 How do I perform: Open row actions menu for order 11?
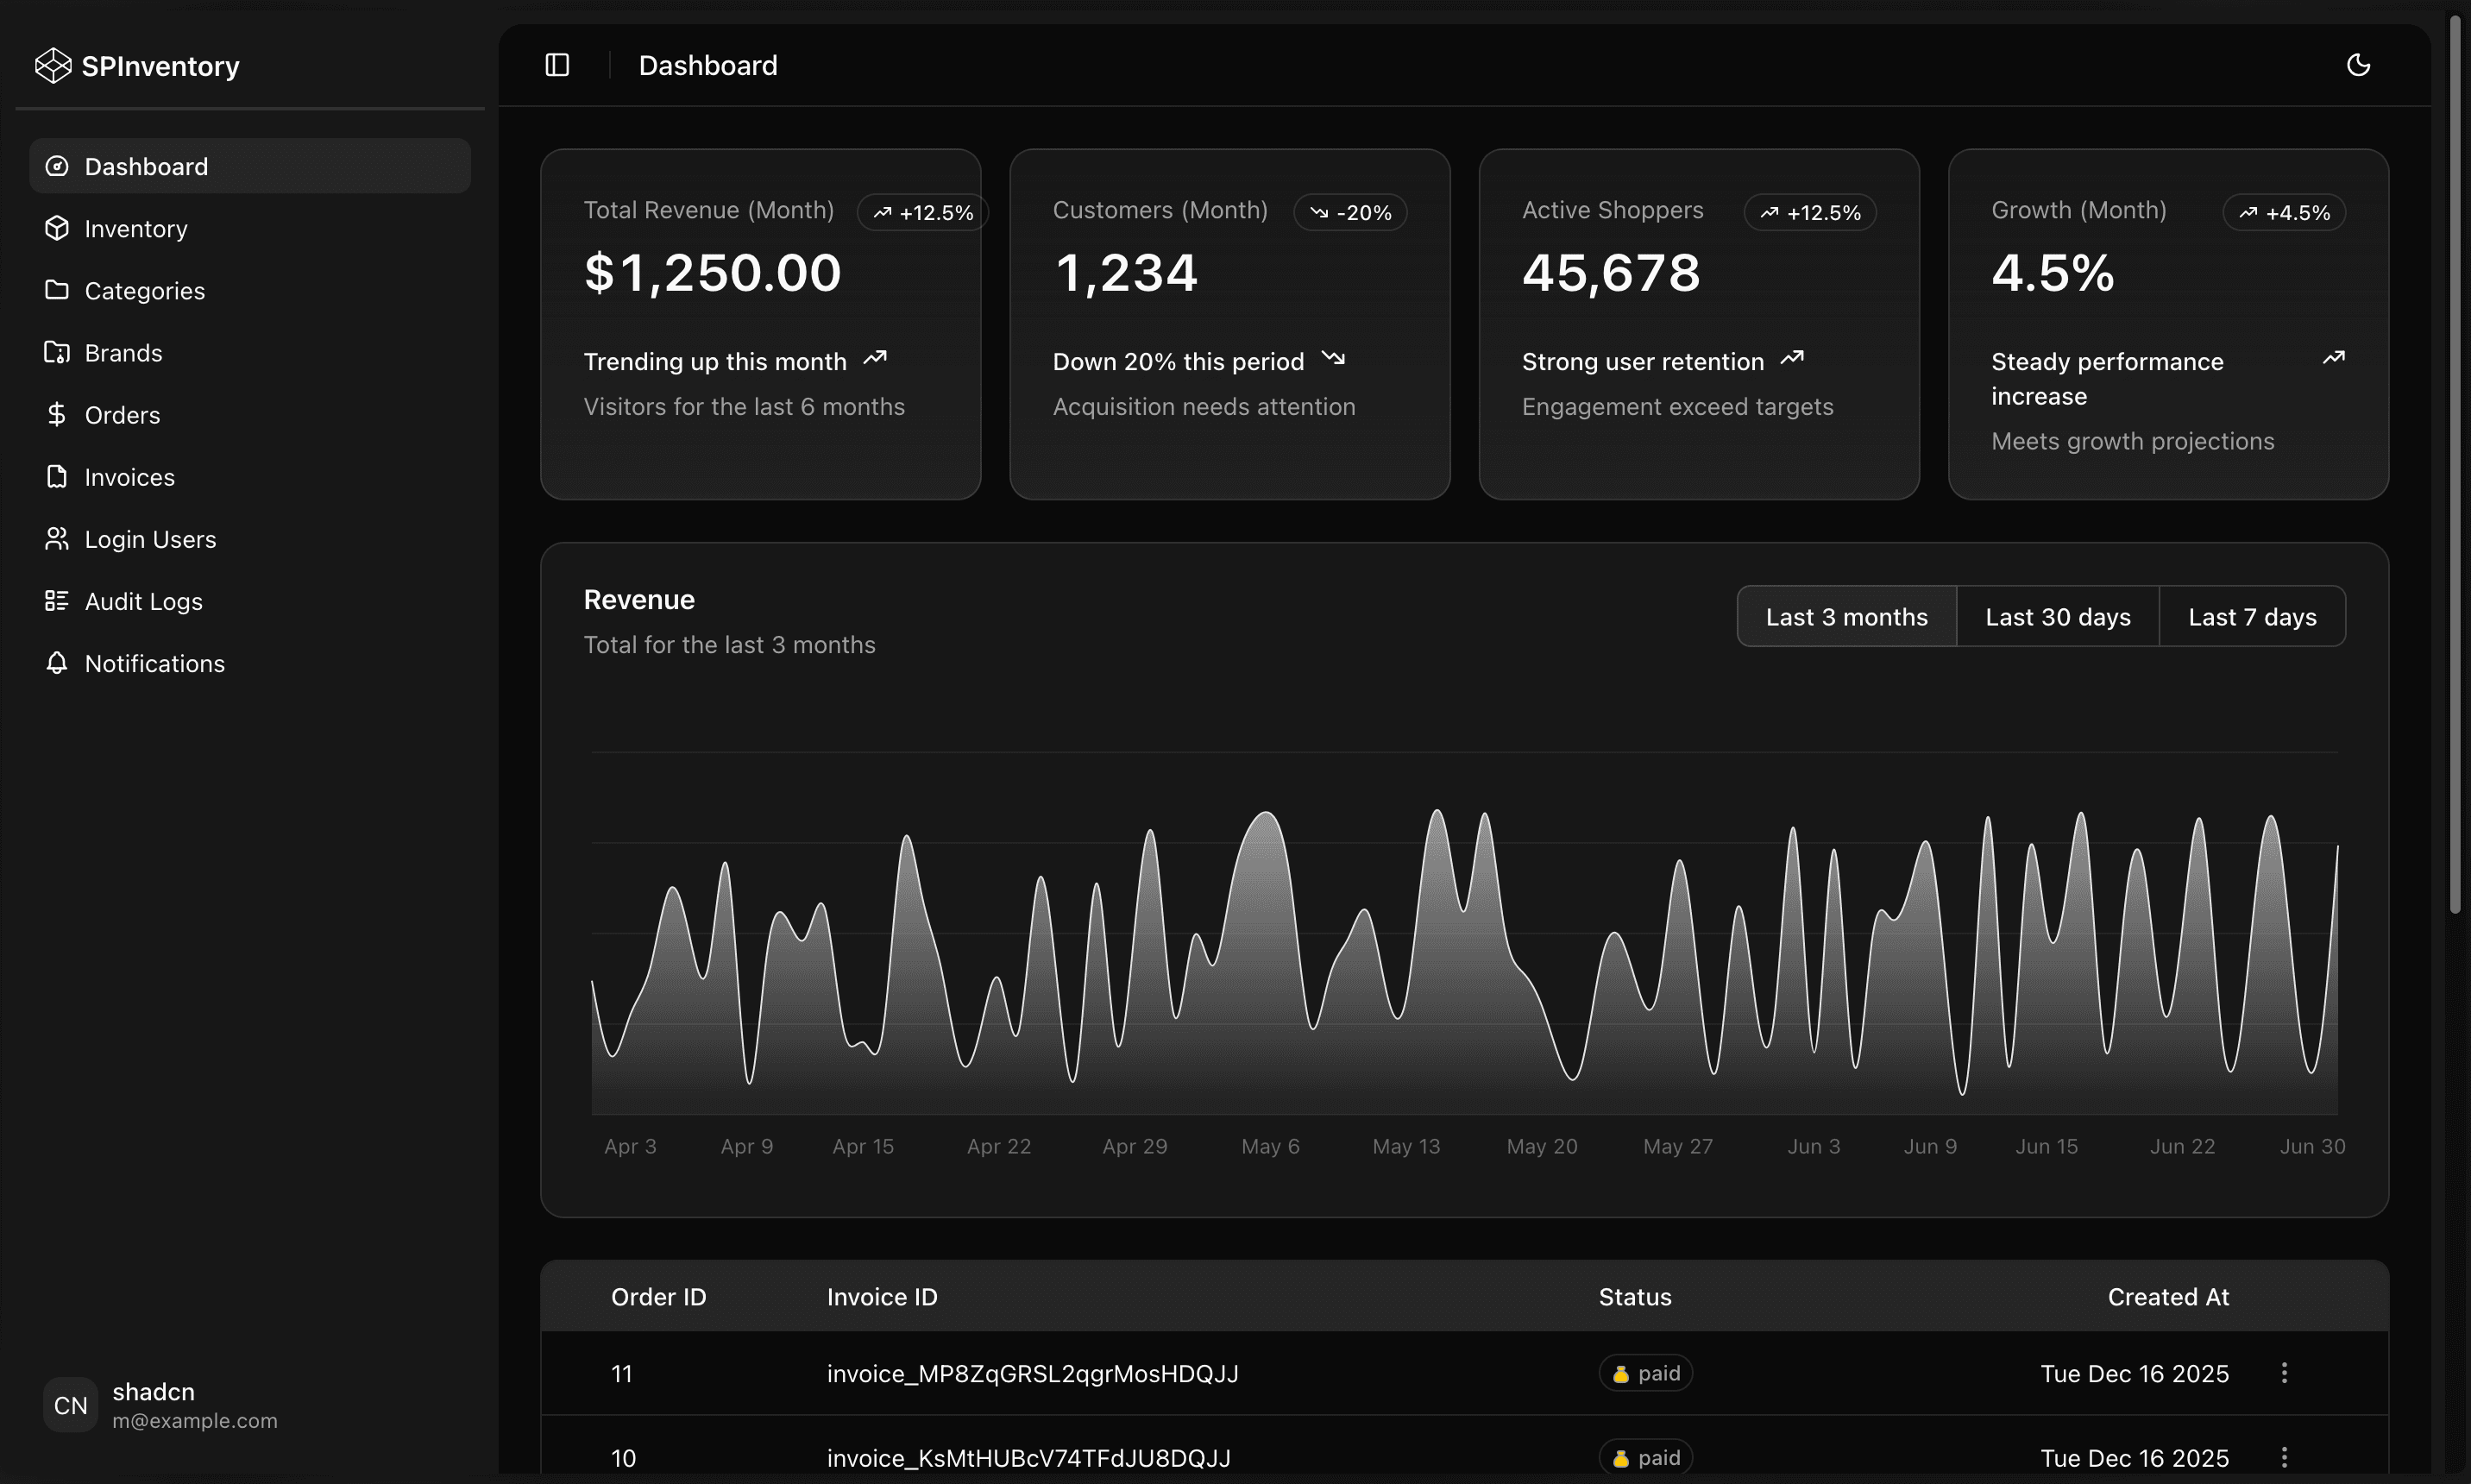[2284, 1373]
